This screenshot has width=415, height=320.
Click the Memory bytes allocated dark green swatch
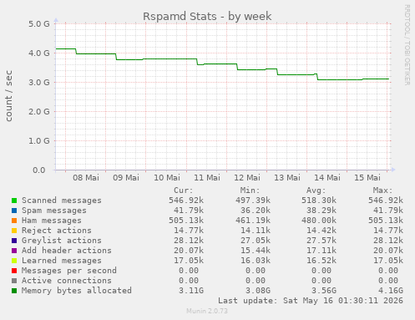tap(14, 291)
